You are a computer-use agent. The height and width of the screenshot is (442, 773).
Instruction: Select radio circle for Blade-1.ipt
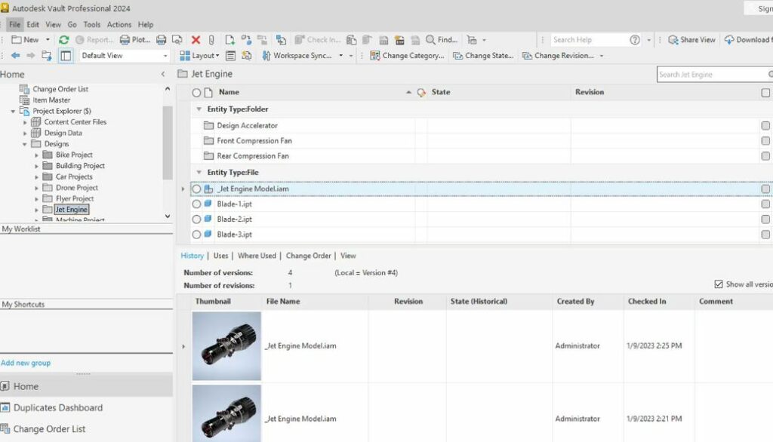tap(196, 204)
